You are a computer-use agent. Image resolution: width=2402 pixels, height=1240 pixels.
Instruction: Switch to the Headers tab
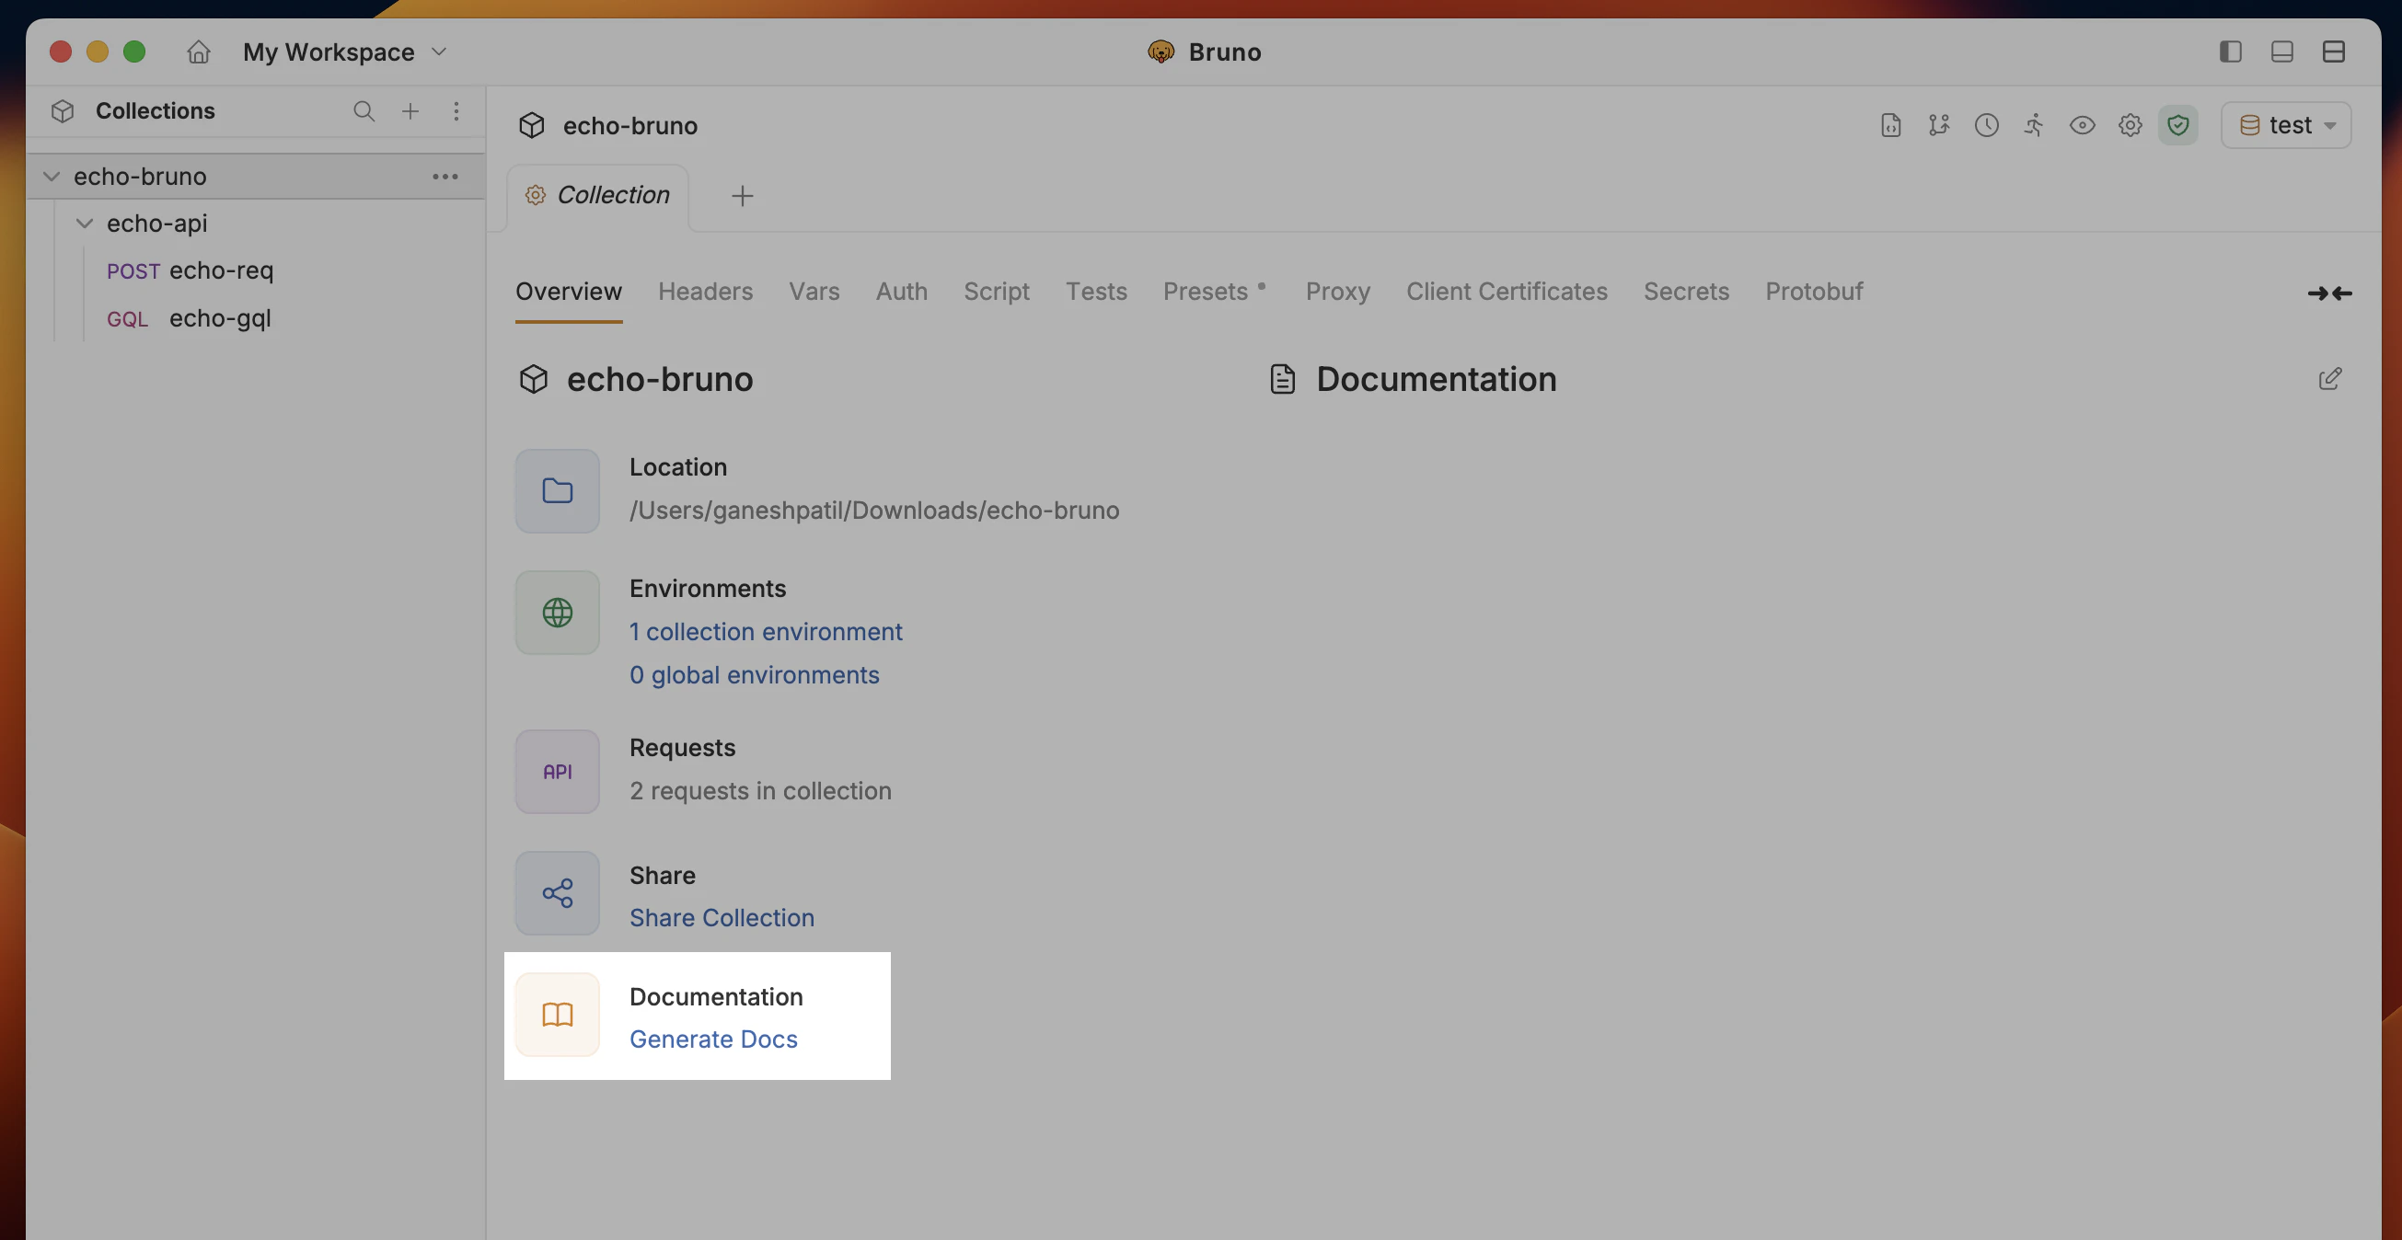[706, 291]
